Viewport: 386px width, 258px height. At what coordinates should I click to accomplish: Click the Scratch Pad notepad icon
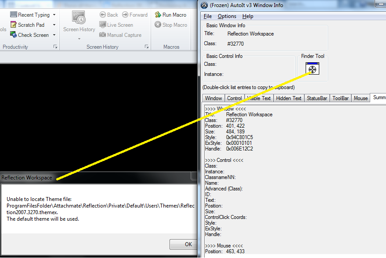click(x=13, y=25)
